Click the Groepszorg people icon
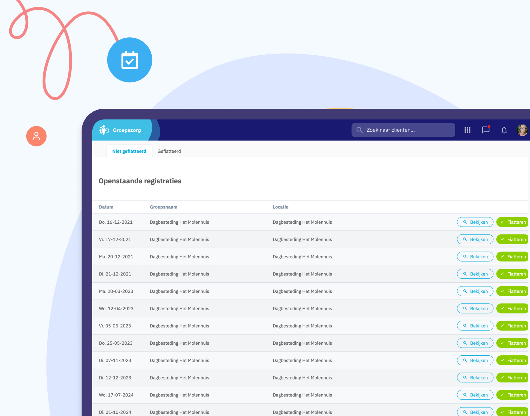This screenshot has height=416, width=530. (103, 130)
